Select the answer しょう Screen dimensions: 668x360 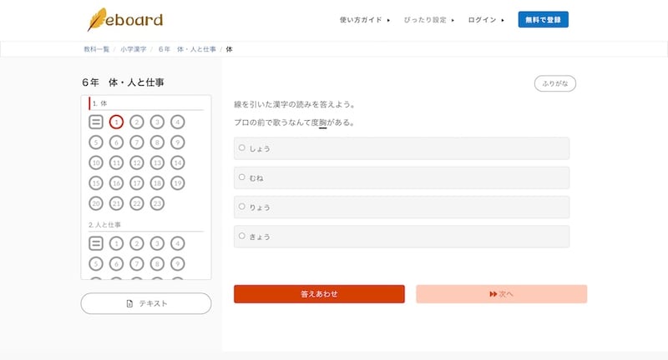pos(242,148)
